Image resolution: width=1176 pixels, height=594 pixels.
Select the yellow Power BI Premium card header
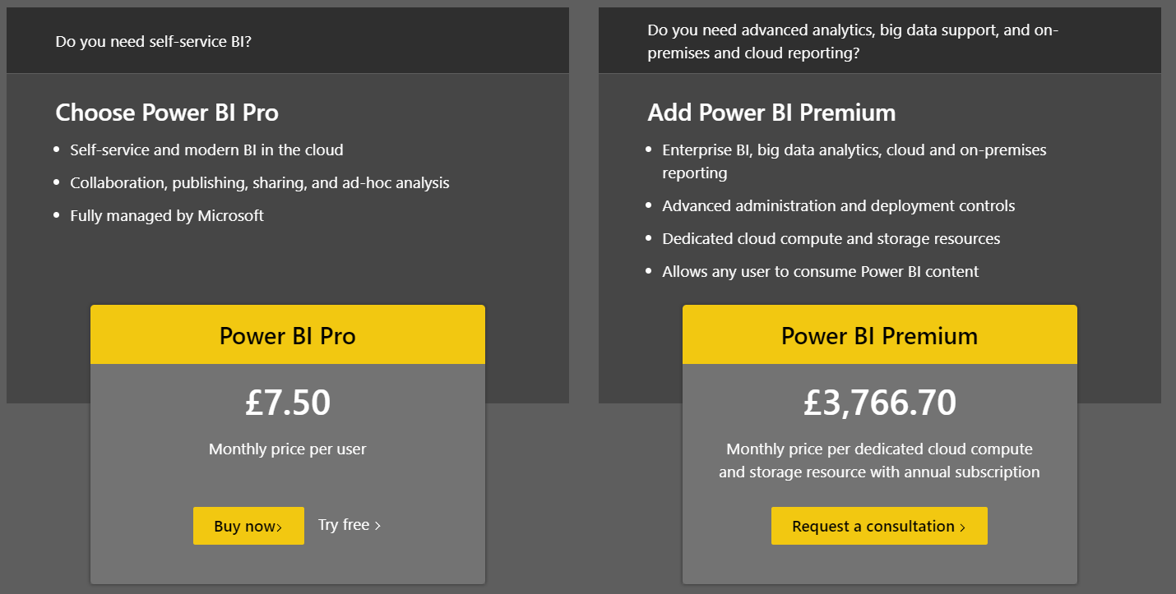coord(880,334)
